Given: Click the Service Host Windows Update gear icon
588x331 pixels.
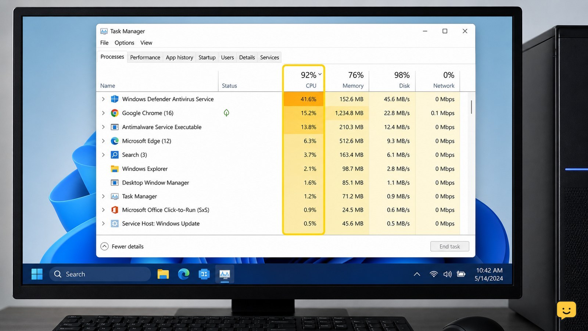Looking at the screenshot, I should [115, 224].
